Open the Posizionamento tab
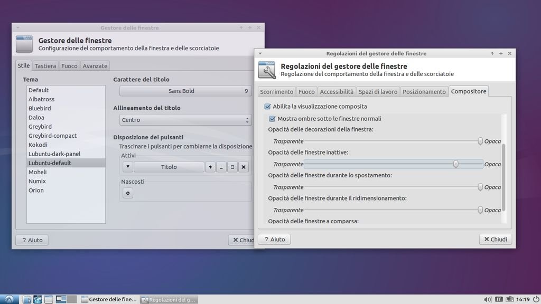 click(x=424, y=92)
